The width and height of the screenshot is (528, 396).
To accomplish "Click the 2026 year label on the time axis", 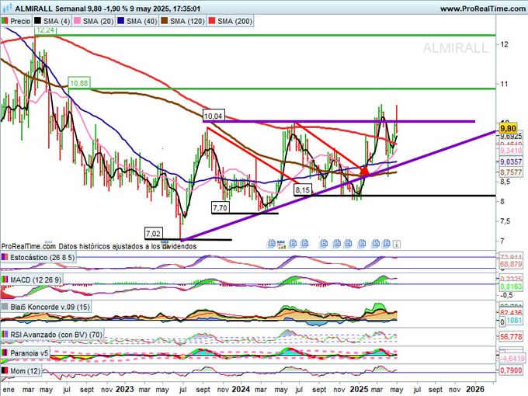I will click(x=475, y=389).
